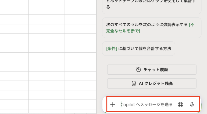Click the AI クレジット残高 text label
The image size is (207, 114).
[x=156, y=84]
